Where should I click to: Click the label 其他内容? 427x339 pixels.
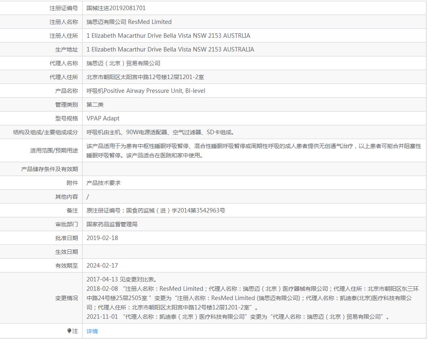pyautogui.click(x=67, y=197)
